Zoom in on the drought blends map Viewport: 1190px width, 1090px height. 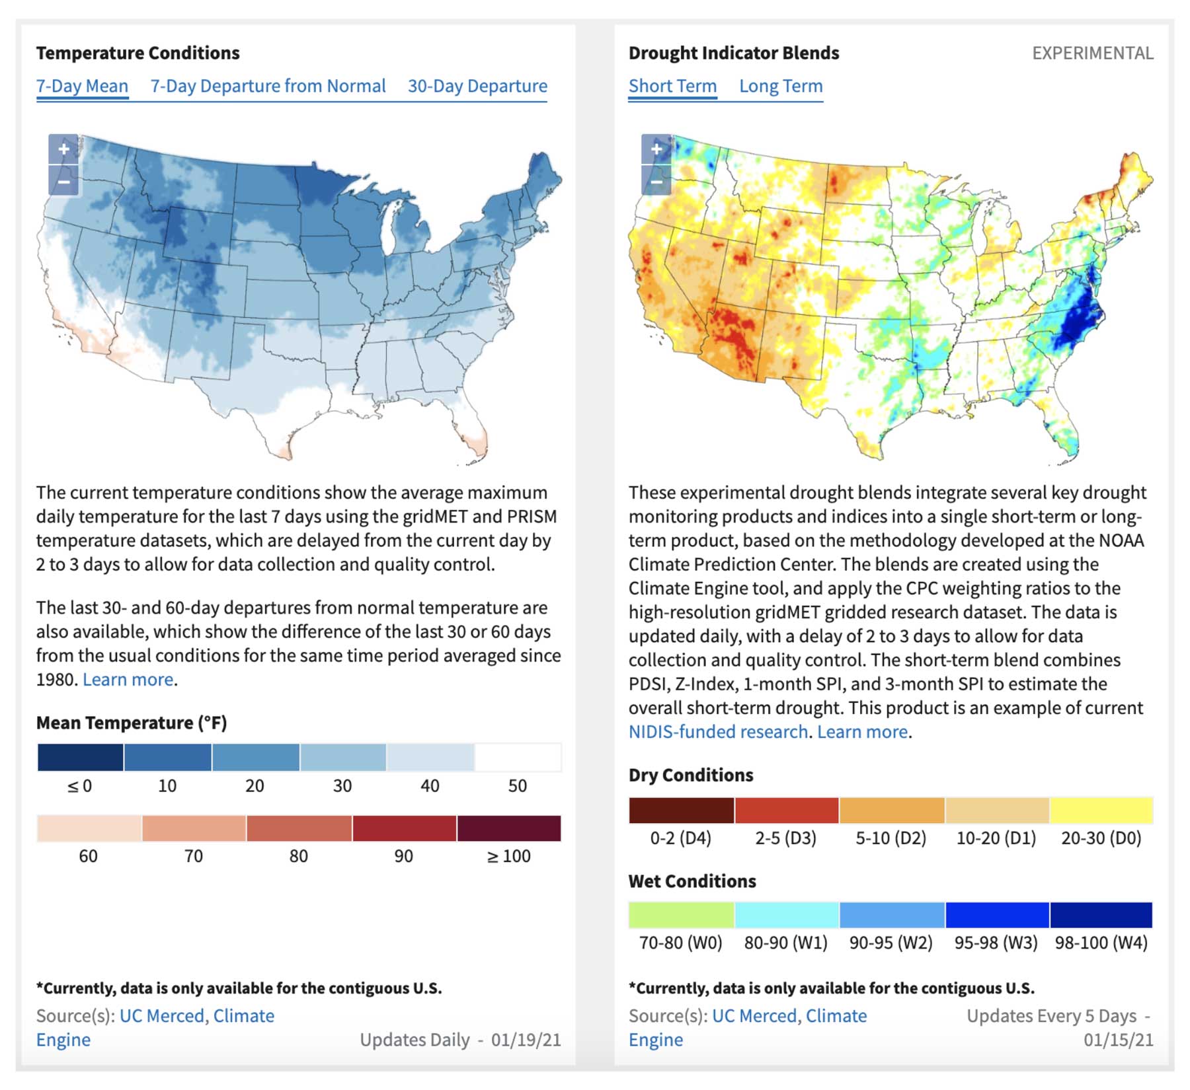pos(656,149)
